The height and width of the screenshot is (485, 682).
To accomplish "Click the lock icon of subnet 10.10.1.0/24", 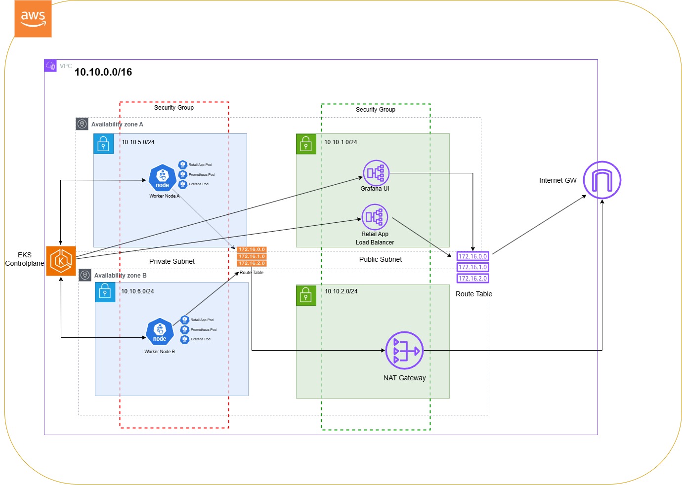I will pyautogui.click(x=306, y=144).
